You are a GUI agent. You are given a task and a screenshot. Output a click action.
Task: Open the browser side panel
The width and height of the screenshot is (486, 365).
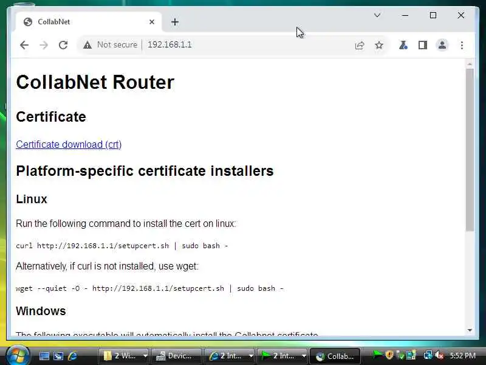pos(423,45)
